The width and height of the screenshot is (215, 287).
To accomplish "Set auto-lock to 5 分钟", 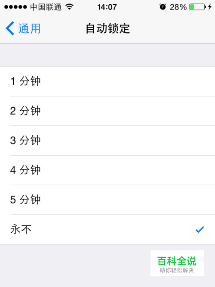I will point(107,200).
